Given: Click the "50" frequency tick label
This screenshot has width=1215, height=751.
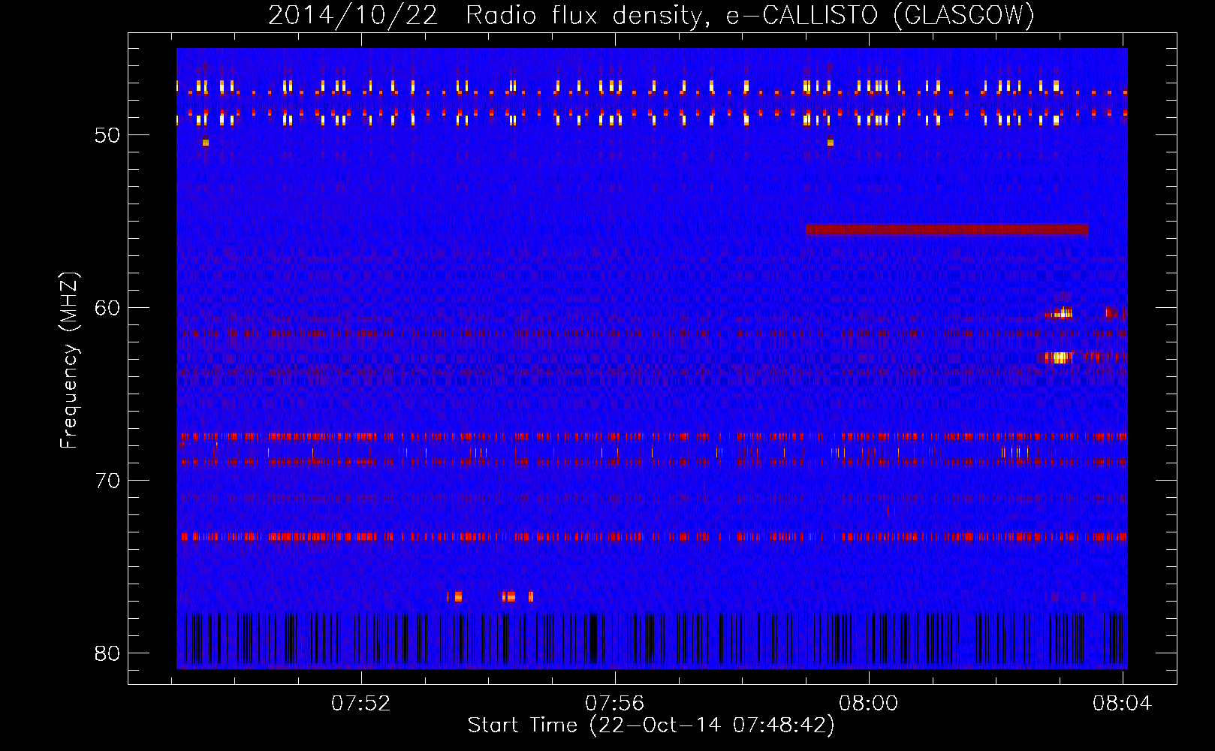Looking at the screenshot, I should click(107, 135).
